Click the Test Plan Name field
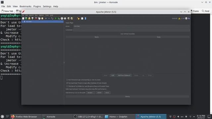Screen dimensions: 212x119 click(132, 26)
